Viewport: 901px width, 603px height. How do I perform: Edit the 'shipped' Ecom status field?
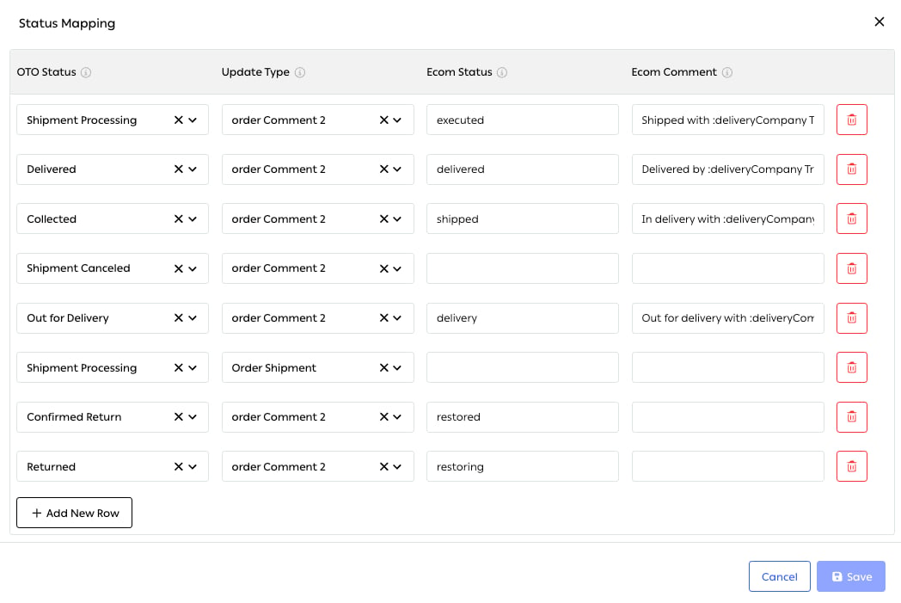click(523, 218)
